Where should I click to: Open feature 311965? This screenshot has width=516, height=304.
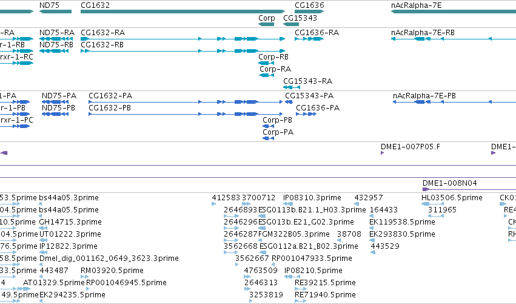(442, 210)
